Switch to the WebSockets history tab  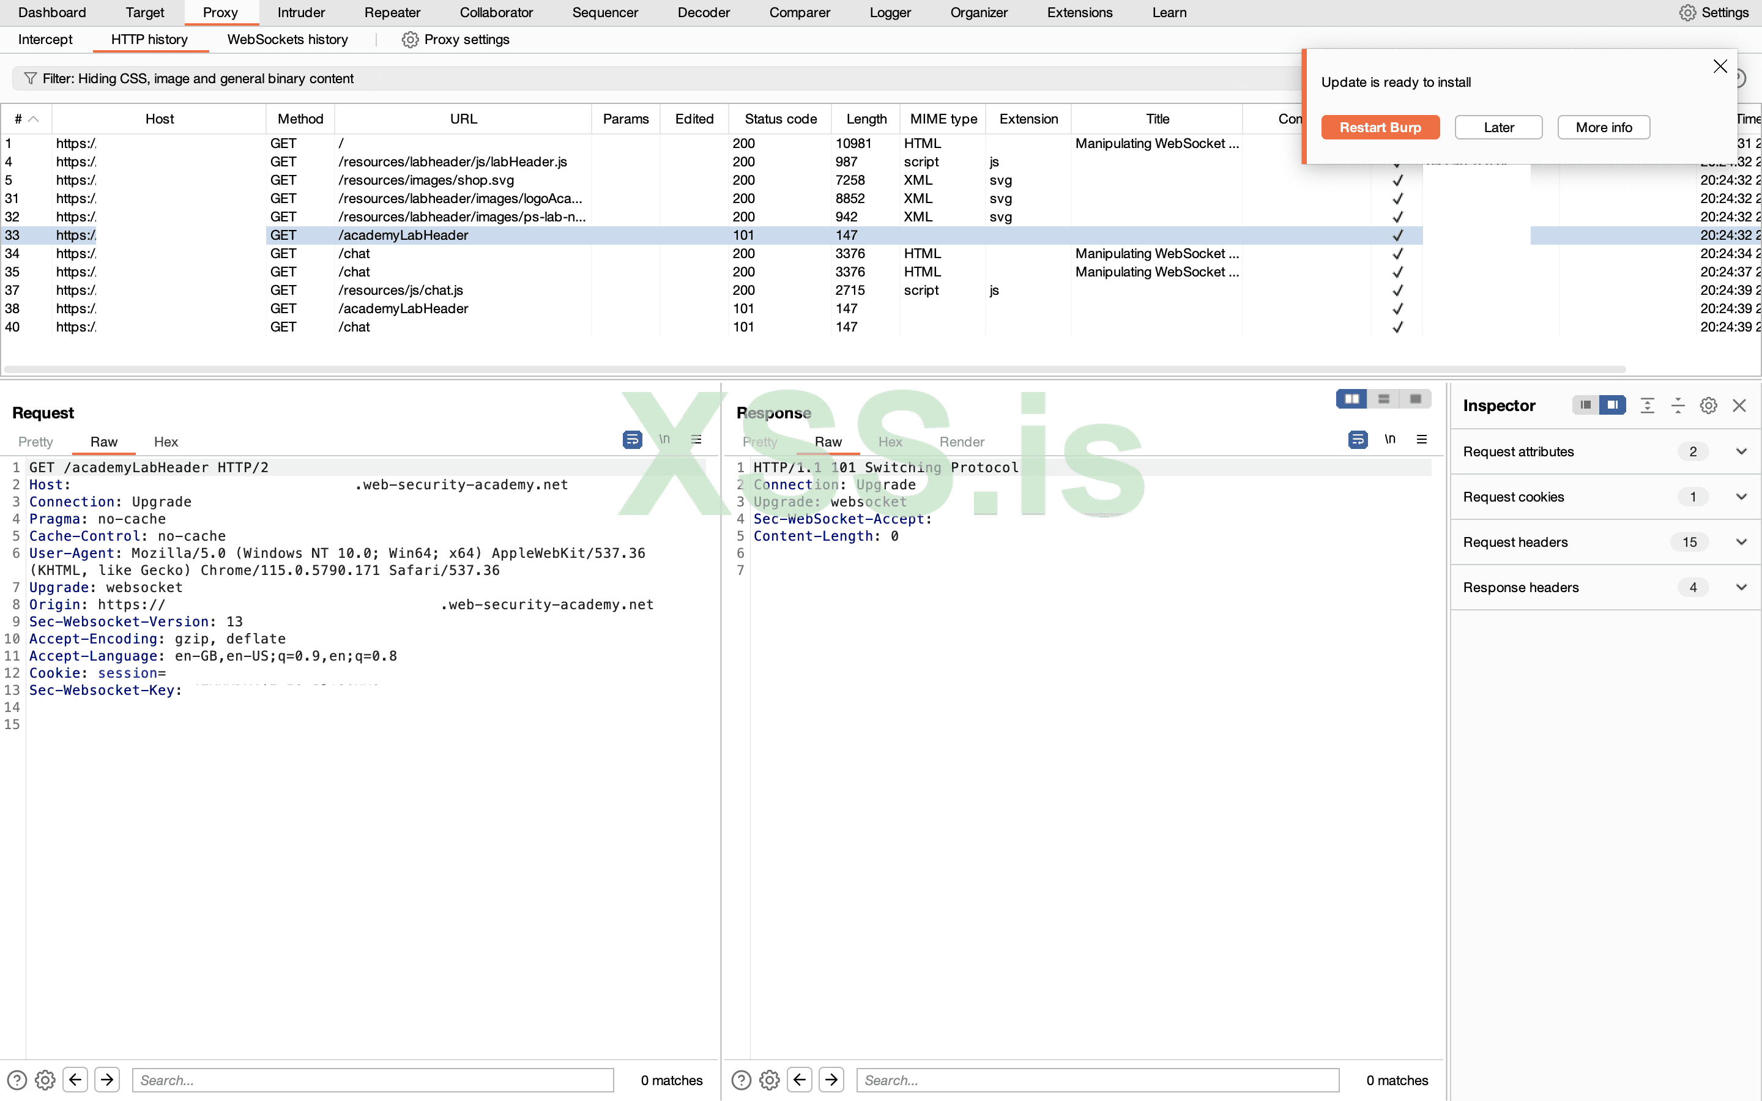287,39
